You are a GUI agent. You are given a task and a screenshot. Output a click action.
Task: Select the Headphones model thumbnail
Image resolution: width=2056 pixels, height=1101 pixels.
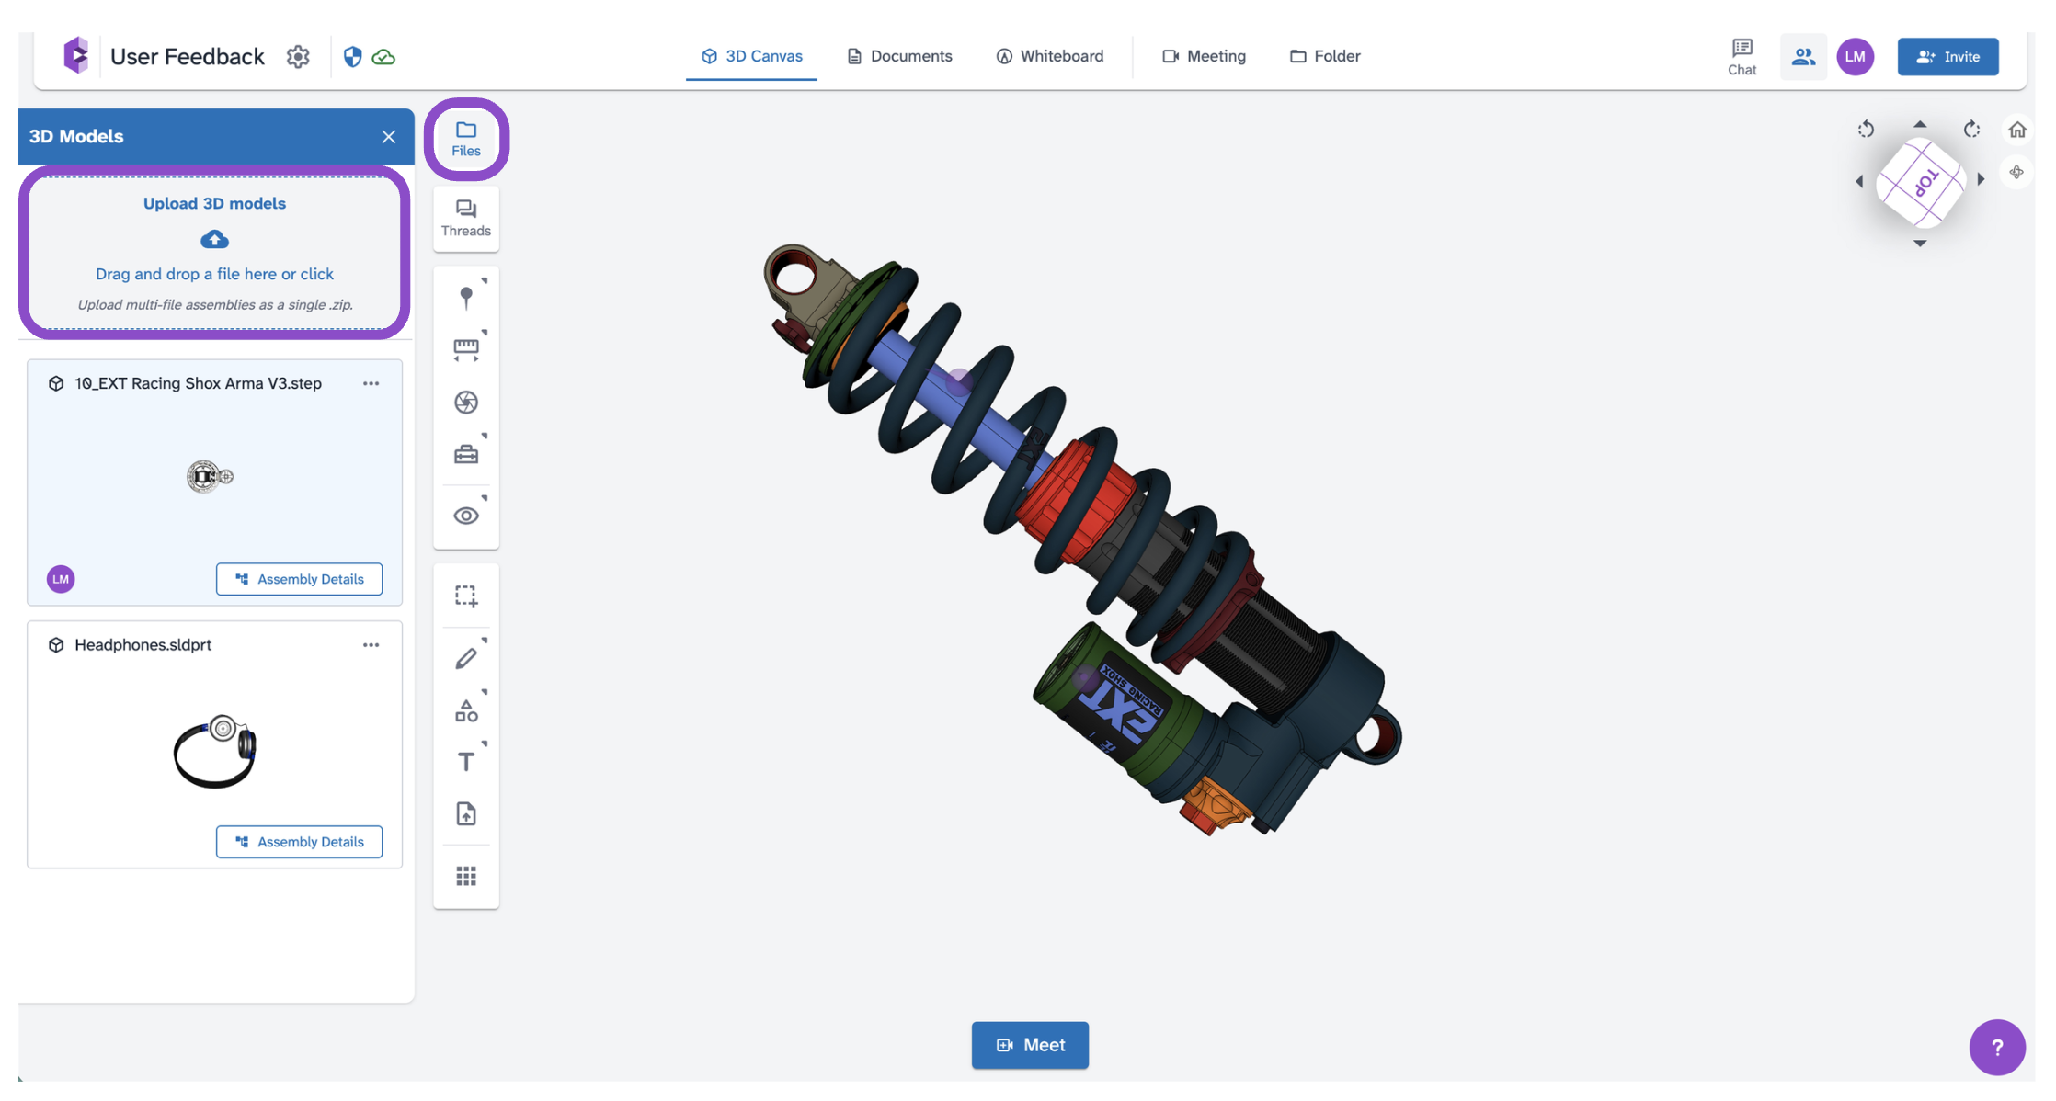(x=214, y=751)
